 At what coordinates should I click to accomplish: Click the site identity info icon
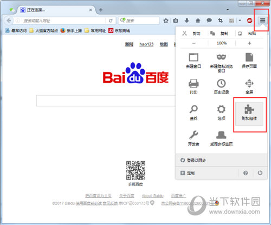(x=17, y=21)
